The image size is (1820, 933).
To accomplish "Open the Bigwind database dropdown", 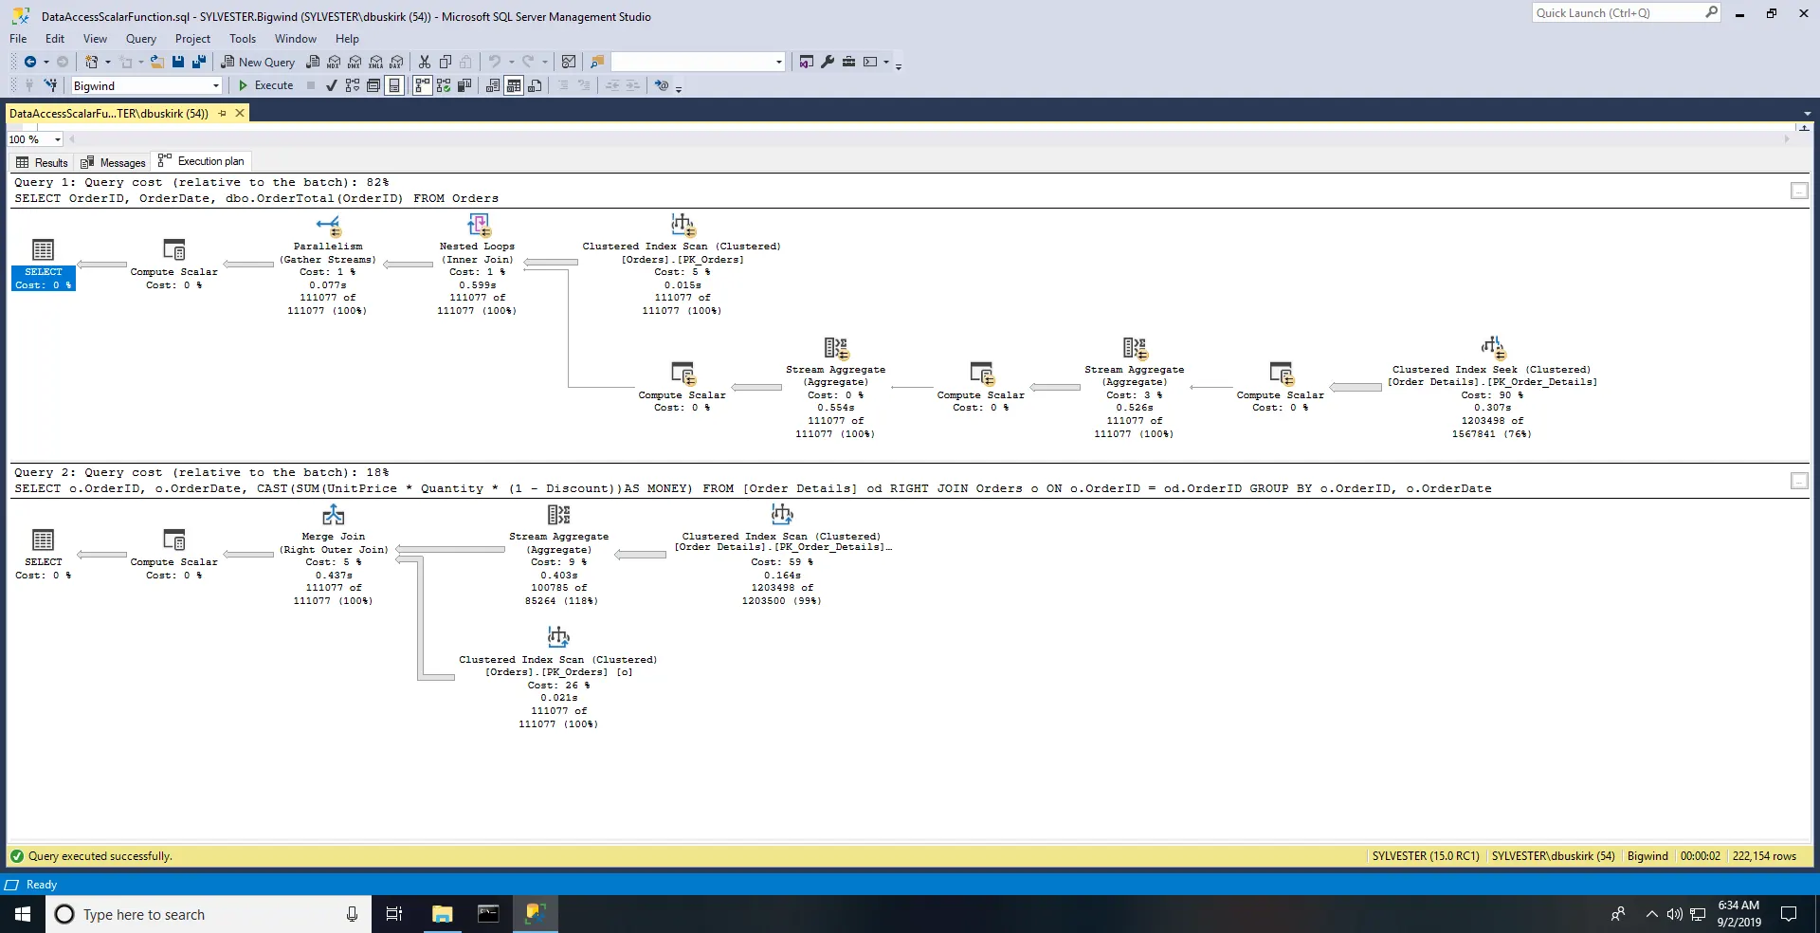I will 216,85.
